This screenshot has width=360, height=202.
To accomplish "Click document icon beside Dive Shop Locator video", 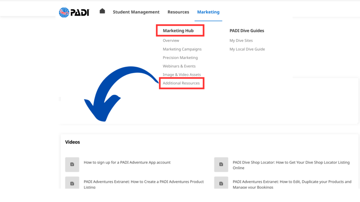I will point(221,164).
